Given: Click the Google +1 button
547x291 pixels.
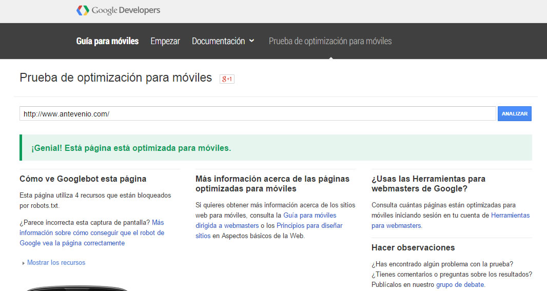Looking at the screenshot, I should [x=227, y=79].
